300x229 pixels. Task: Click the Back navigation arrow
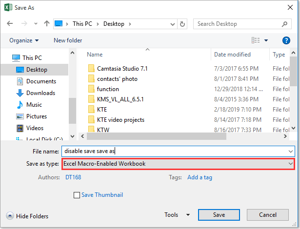pos(10,23)
